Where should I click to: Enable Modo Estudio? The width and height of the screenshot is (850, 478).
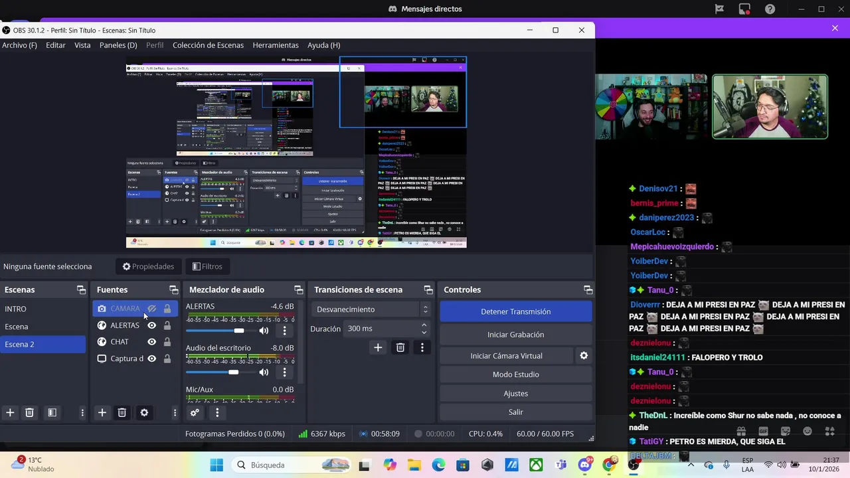click(515, 374)
